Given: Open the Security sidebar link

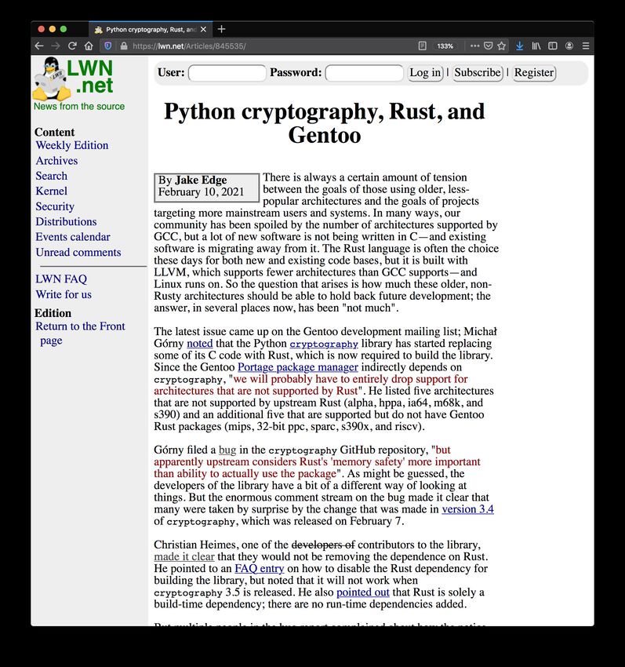Looking at the screenshot, I should [55, 206].
